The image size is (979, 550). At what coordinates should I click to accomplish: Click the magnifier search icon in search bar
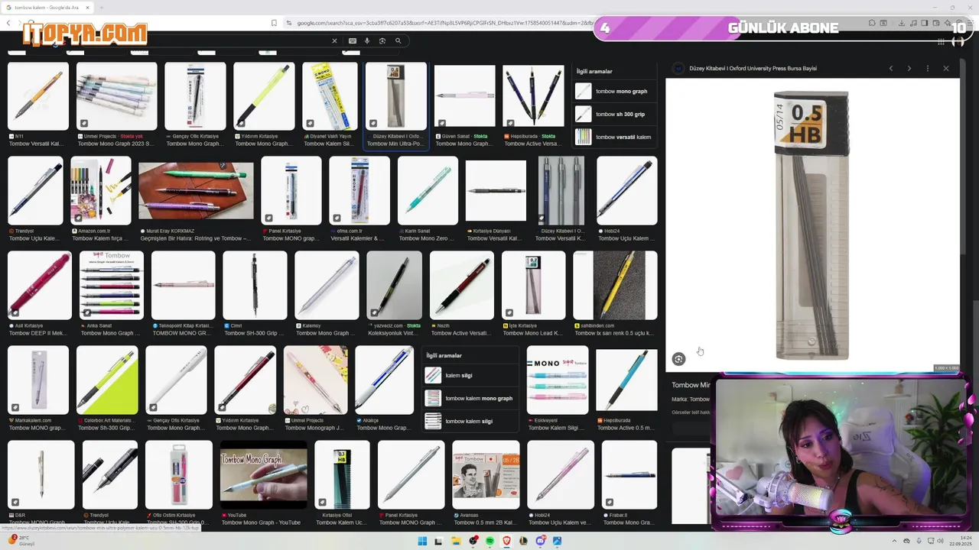[398, 41]
